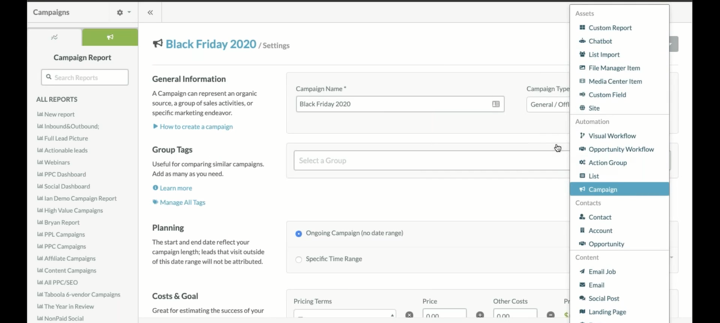
Task: Choose Specific Time Range radio option
Action: [299, 259]
